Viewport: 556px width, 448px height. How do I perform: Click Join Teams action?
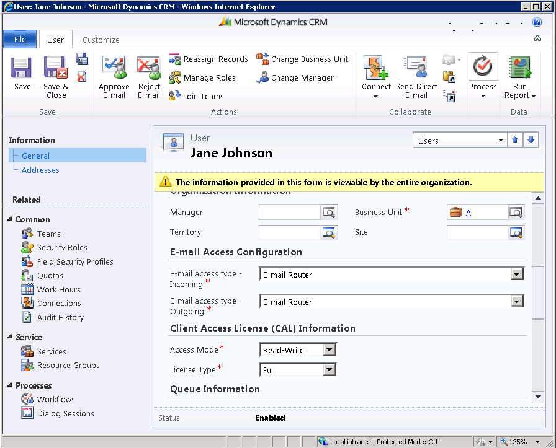(196, 96)
